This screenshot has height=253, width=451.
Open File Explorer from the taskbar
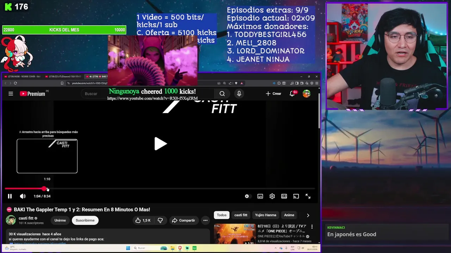click(173, 248)
